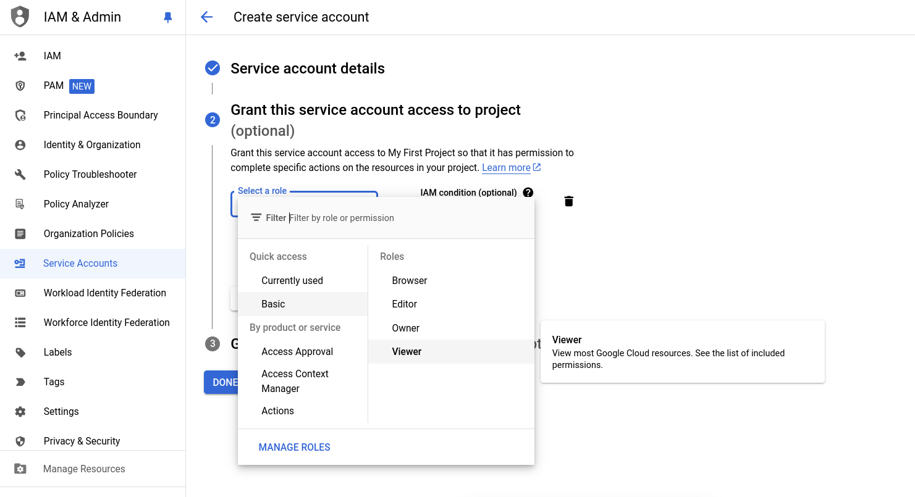Click the Service account details heading

click(x=308, y=69)
